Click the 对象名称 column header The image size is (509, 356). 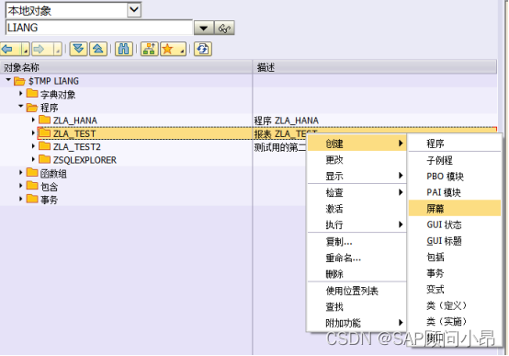126,67
